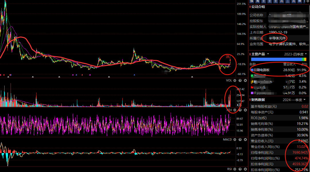Select the 神 tag tab

tap(300, 1)
